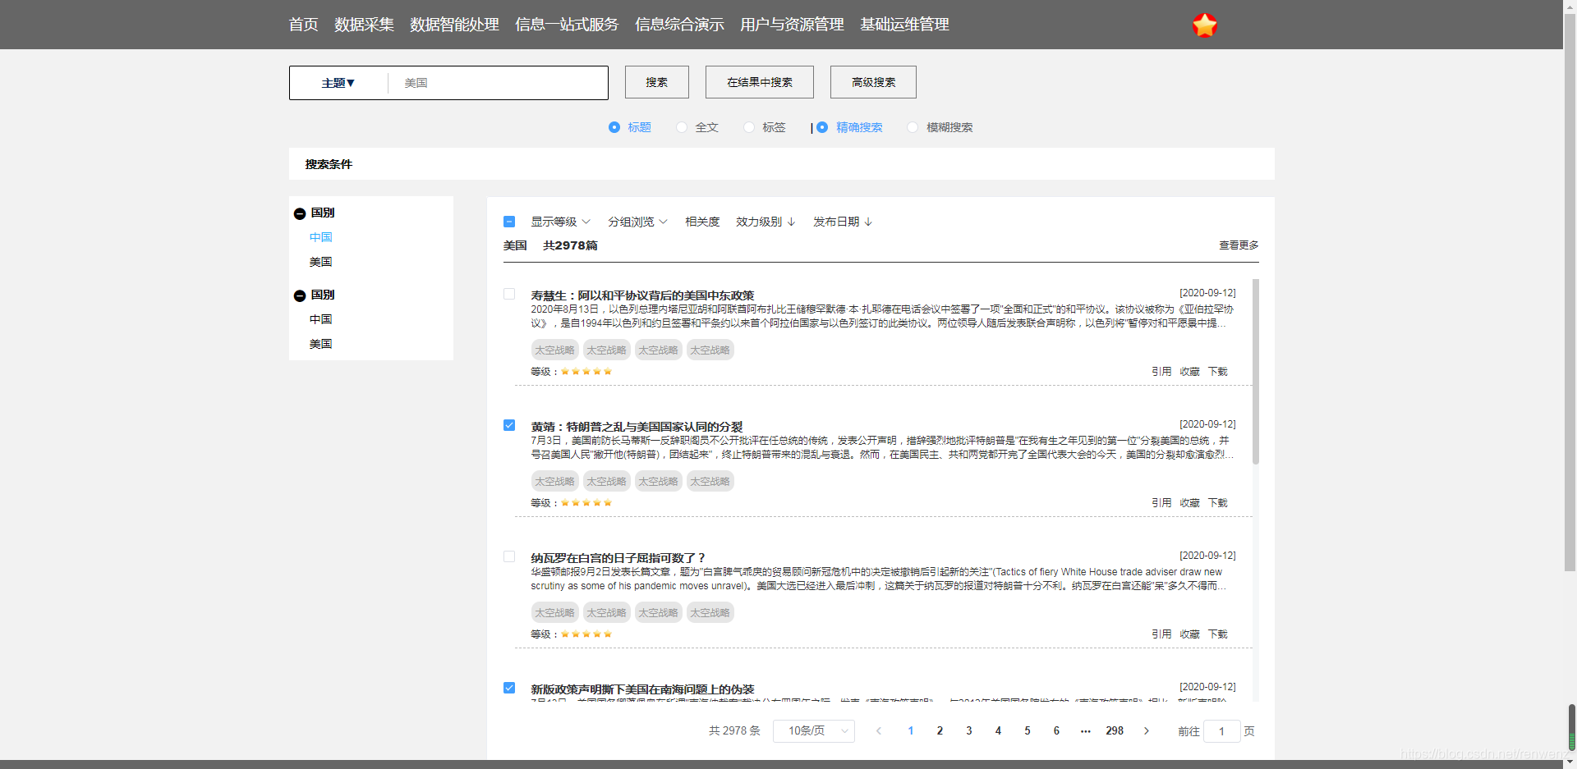Select 美国 under the second 国别 group
1577x769 pixels.
click(x=320, y=344)
